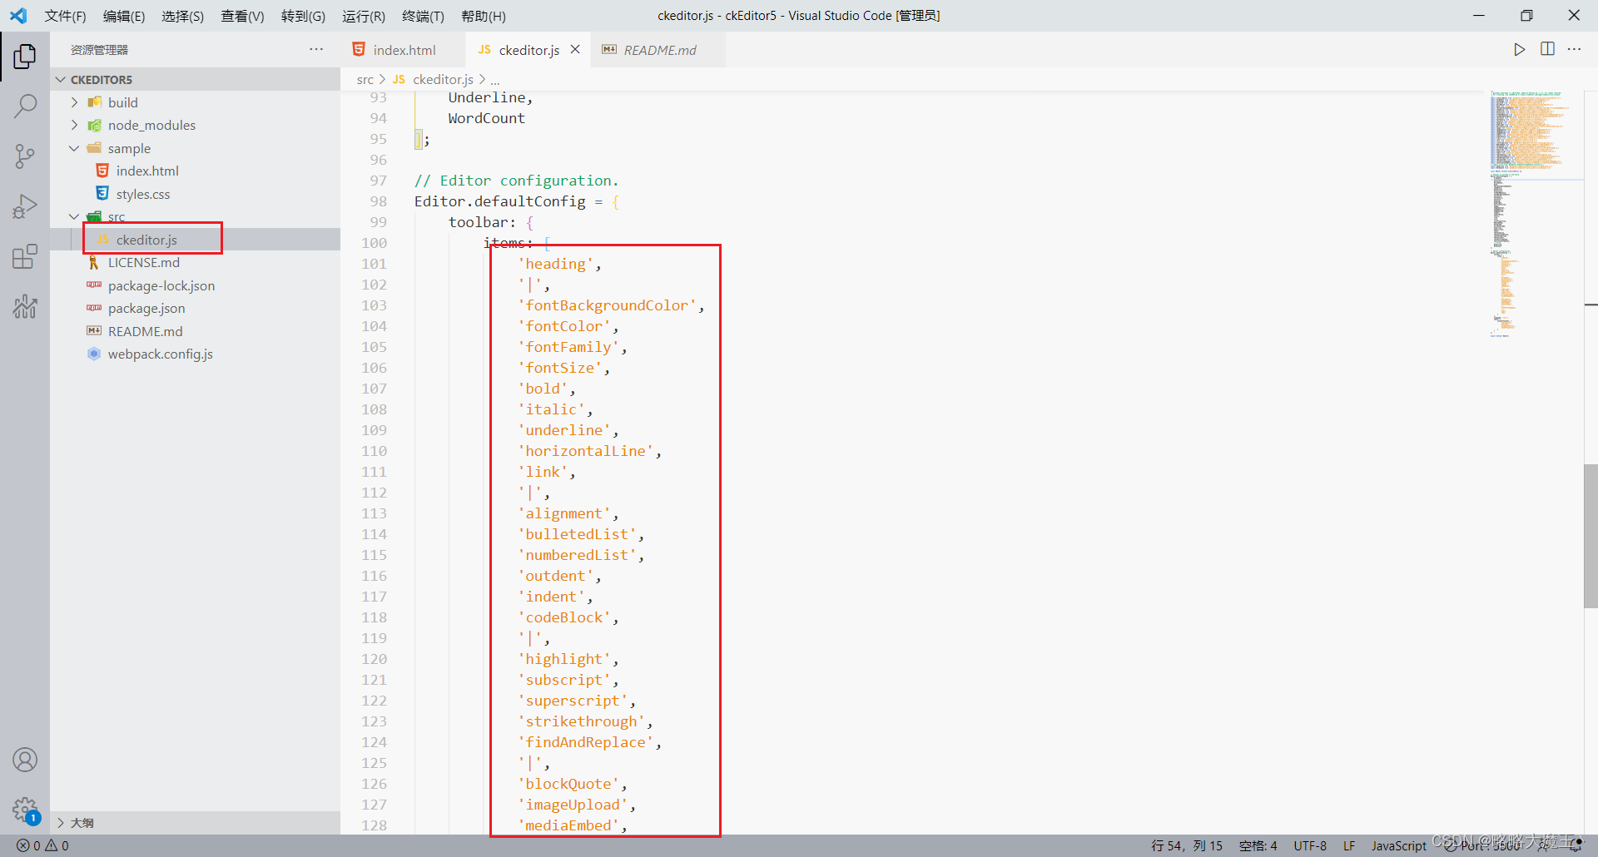Click the Run file play icon
This screenshot has width=1598, height=857.
[x=1519, y=50]
